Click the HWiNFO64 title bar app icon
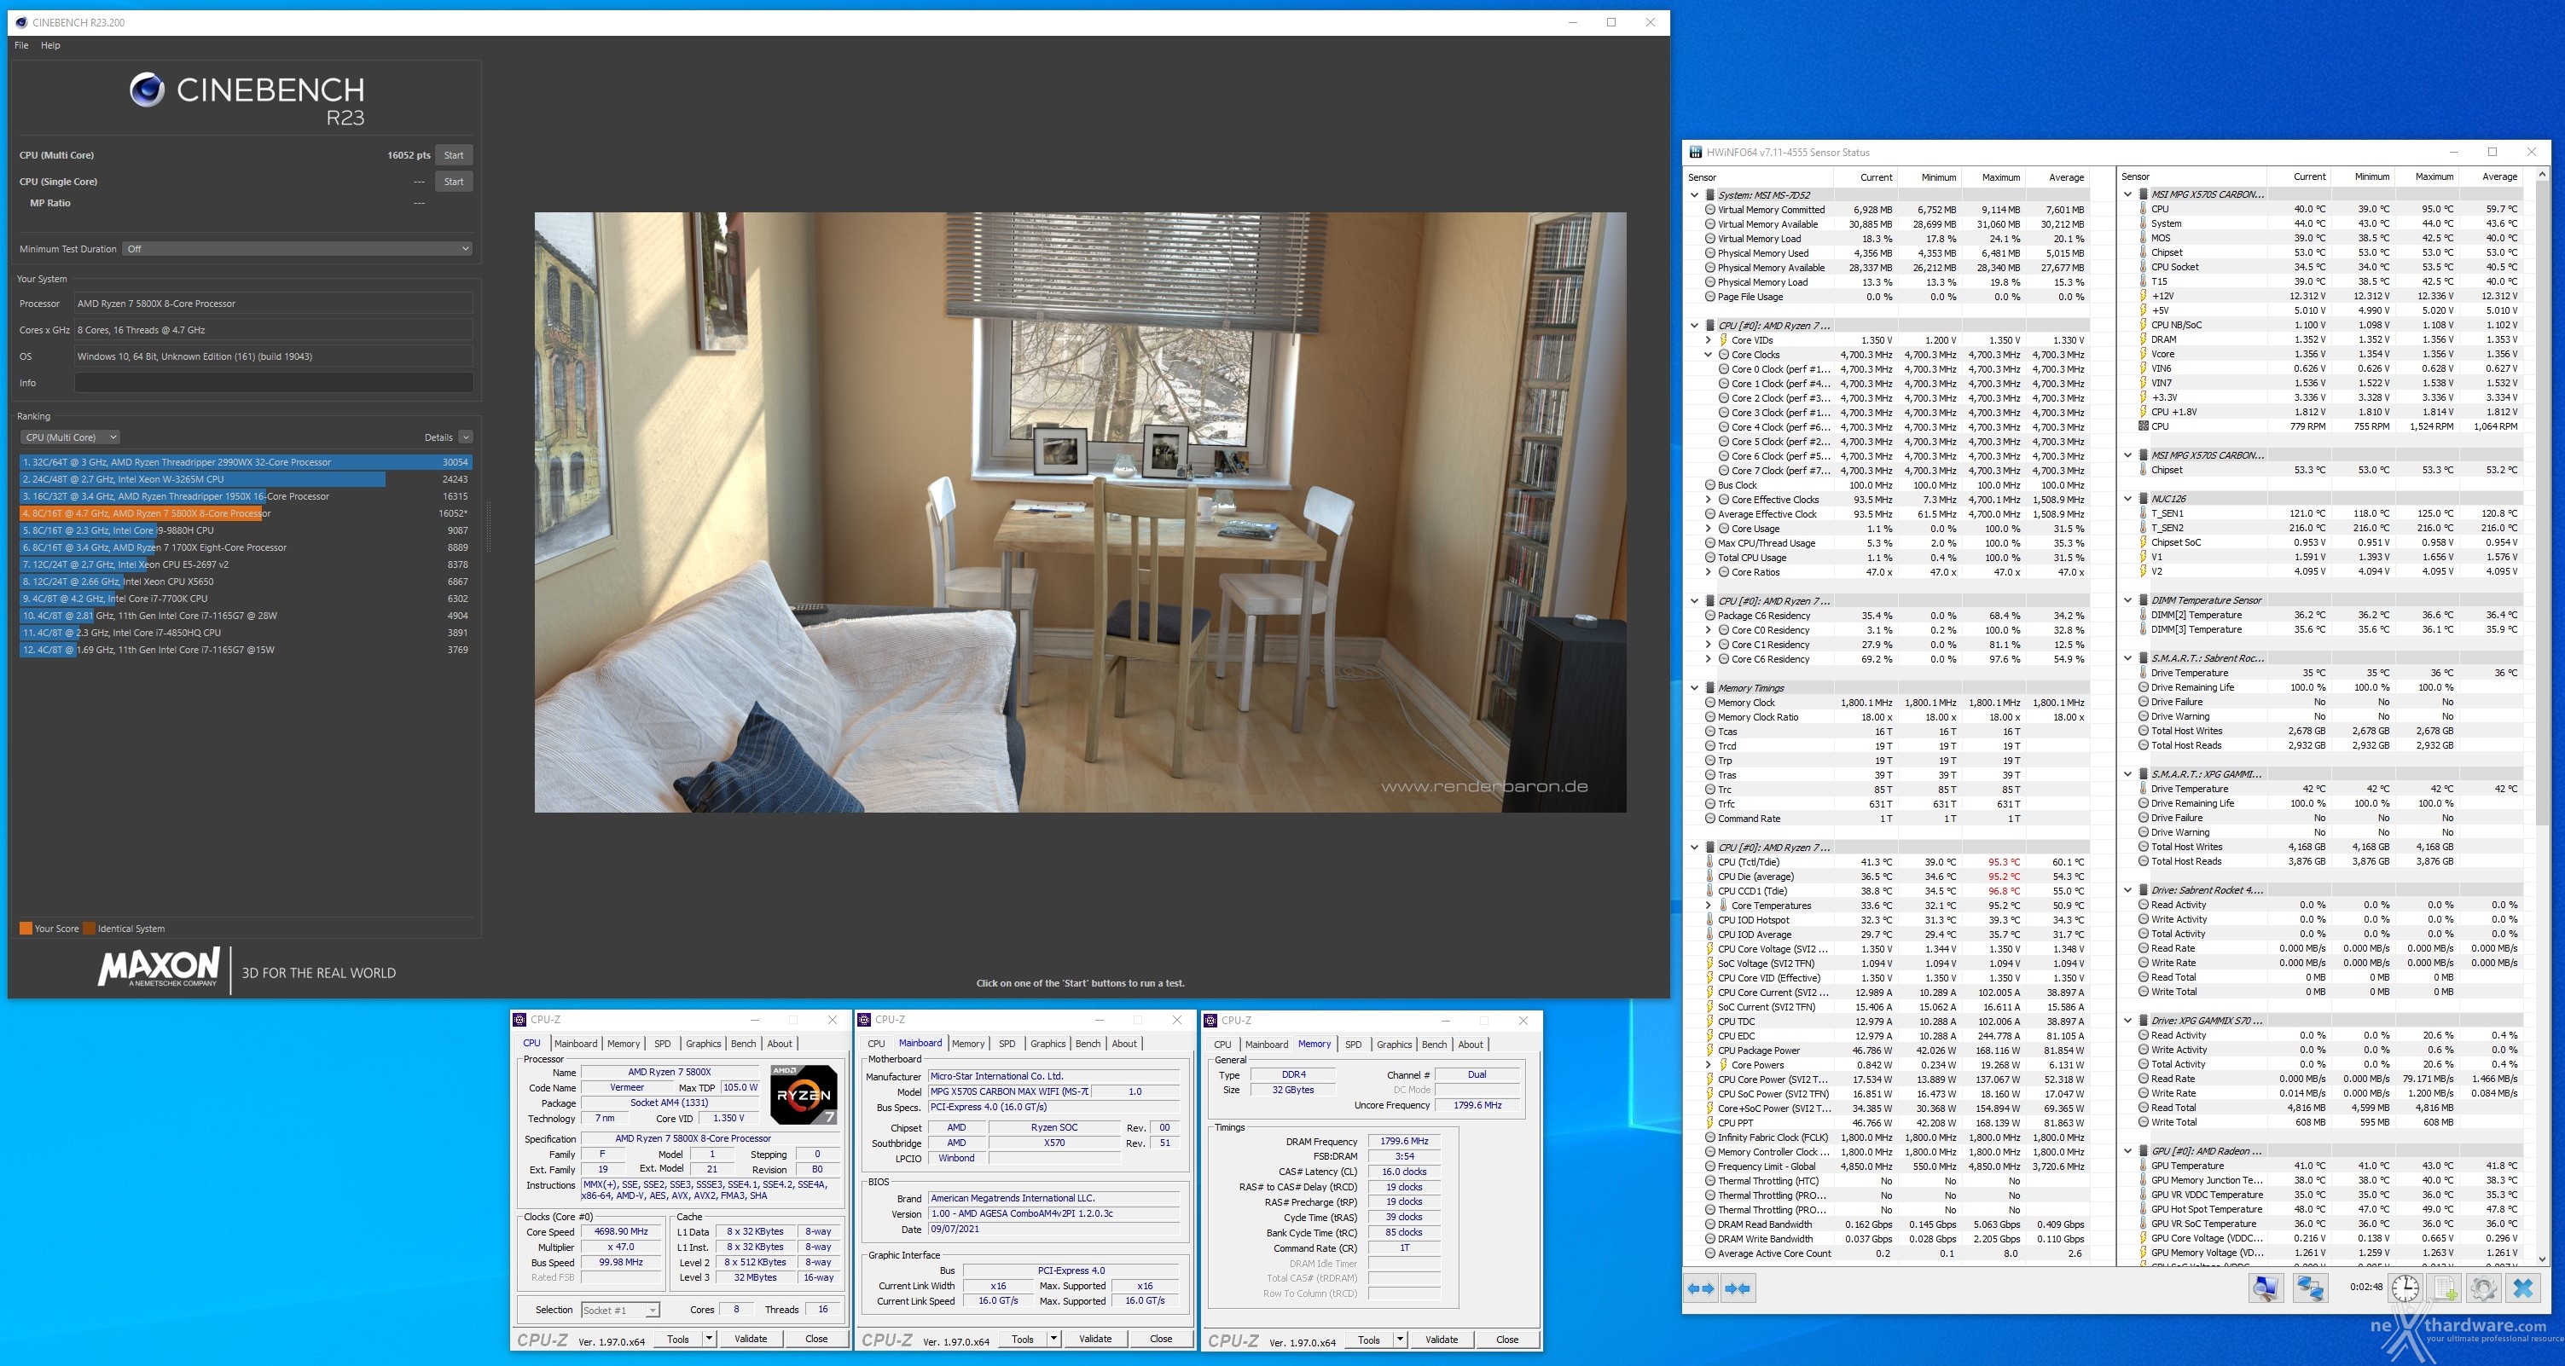This screenshot has width=2565, height=1366. tap(1696, 153)
